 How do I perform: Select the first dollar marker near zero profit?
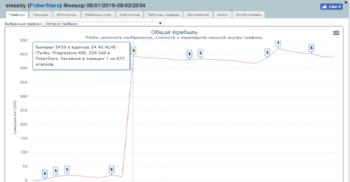[x=45, y=174]
